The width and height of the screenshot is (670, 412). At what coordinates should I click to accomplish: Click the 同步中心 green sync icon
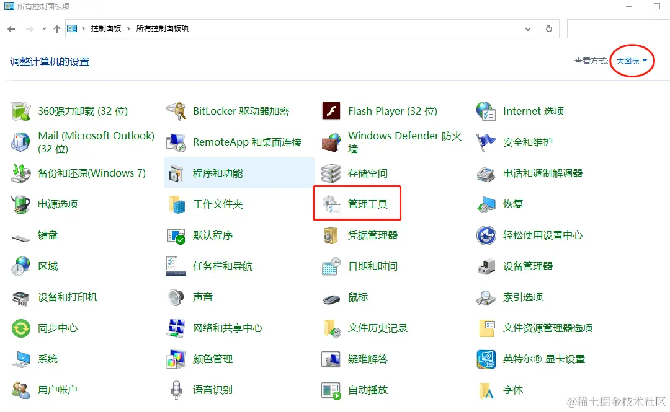[x=21, y=328]
